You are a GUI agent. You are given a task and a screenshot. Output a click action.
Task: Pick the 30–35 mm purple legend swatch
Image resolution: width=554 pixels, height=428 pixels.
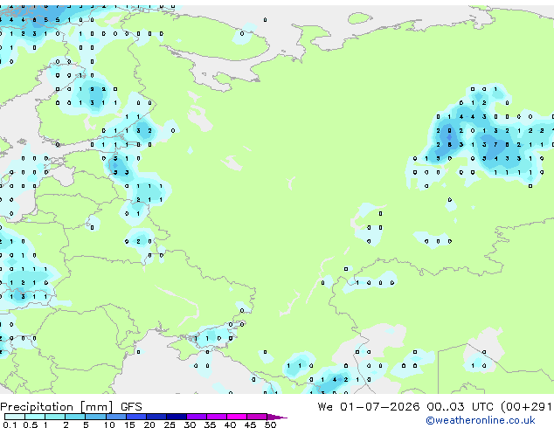click(196, 417)
